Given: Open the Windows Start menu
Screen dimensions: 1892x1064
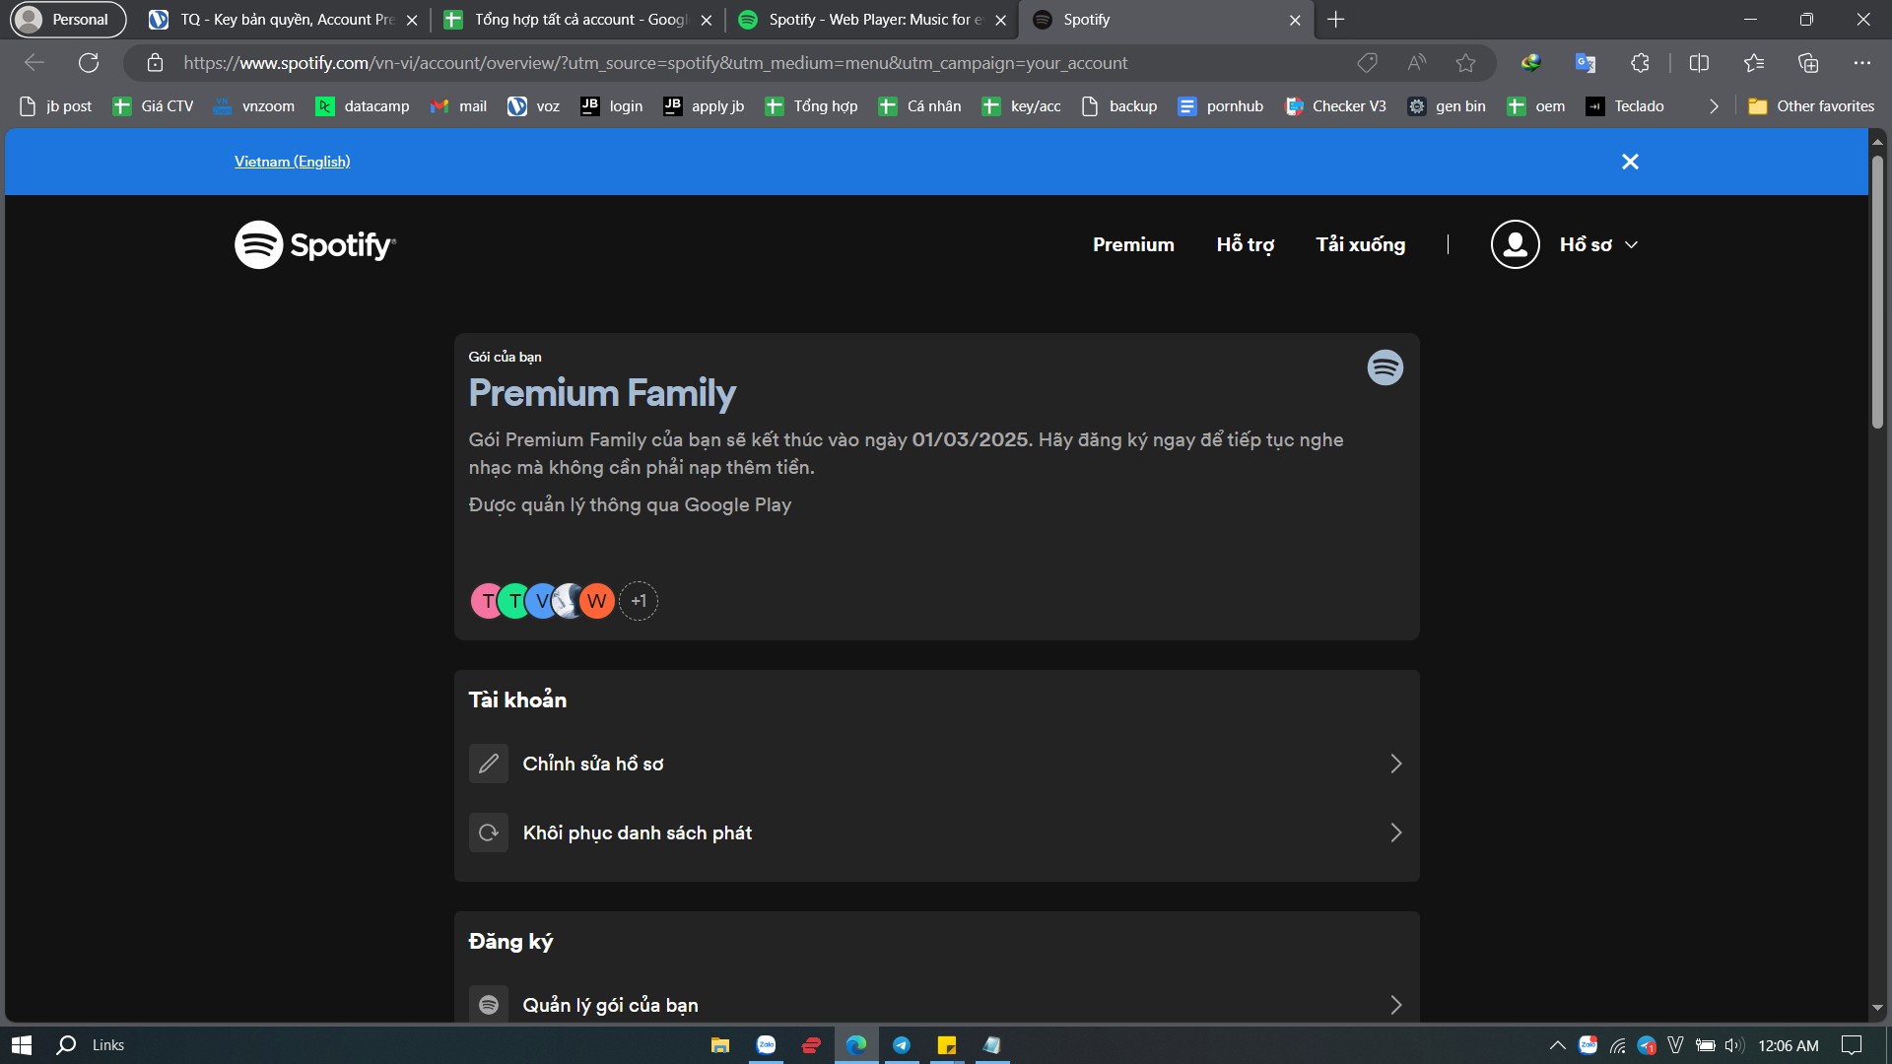Looking at the screenshot, I should pyautogui.click(x=22, y=1045).
